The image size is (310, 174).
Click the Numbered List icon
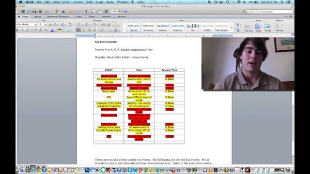(87, 24)
